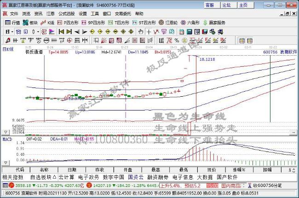Open 赢家服务 service

pos(214,23)
